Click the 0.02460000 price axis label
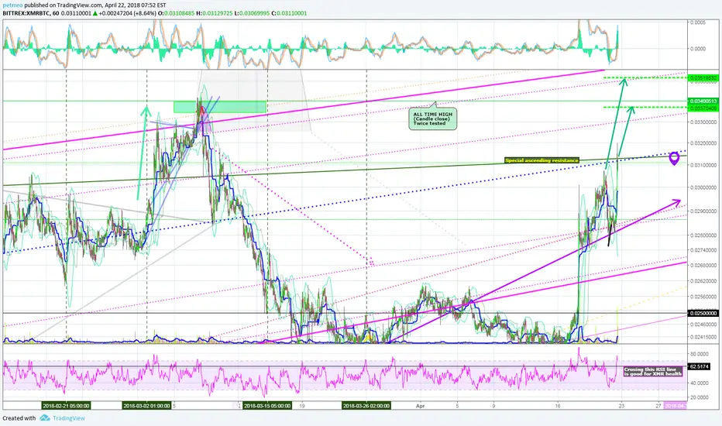 pyautogui.click(x=703, y=325)
